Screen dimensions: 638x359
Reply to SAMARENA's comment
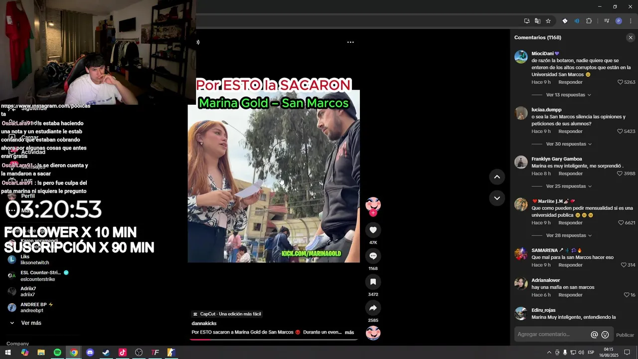(x=570, y=265)
